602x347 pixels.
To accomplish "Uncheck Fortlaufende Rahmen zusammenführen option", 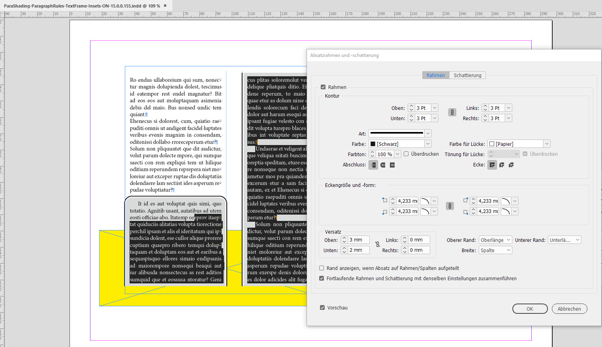I will point(322,278).
